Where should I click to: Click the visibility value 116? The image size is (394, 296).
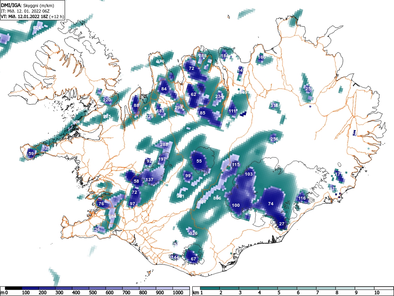302,198
